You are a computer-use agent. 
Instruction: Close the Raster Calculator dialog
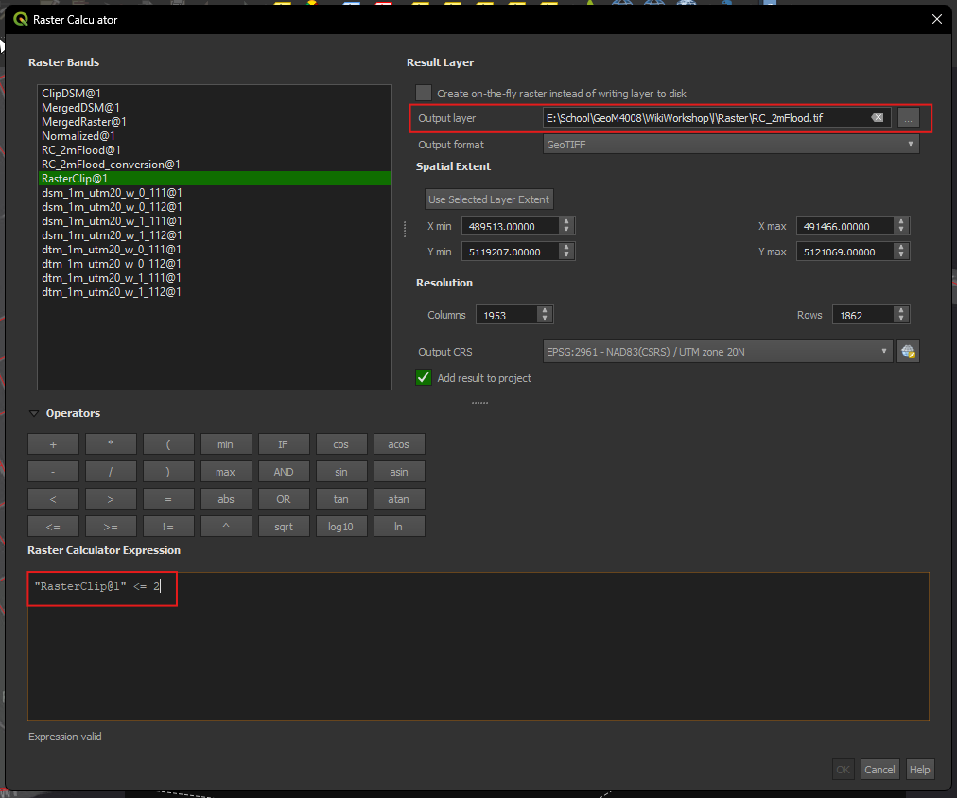pos(937,19)
